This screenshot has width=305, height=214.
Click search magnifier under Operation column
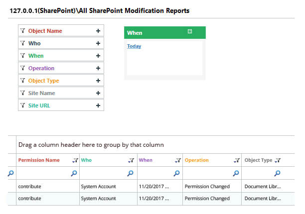click(x=236, y=173)
